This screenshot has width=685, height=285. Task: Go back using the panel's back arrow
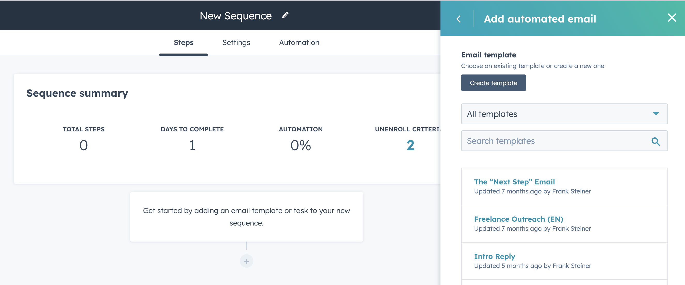459,19
